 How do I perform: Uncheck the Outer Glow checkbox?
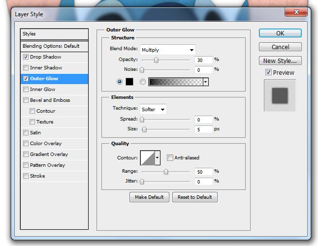26,78
